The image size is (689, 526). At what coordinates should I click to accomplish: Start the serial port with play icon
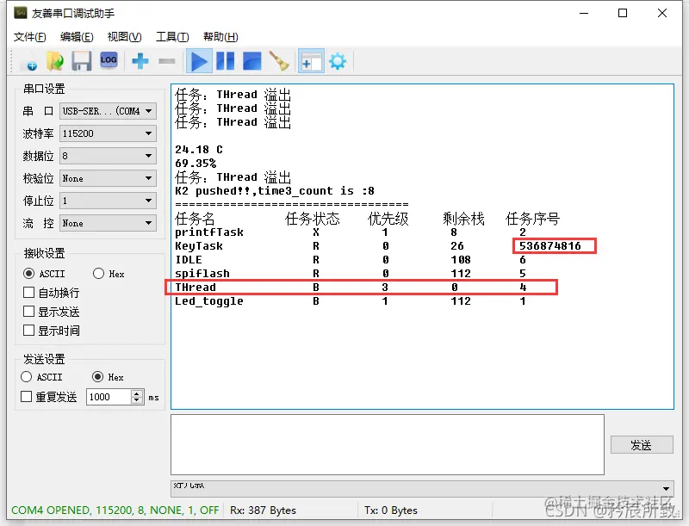[199, 61]
